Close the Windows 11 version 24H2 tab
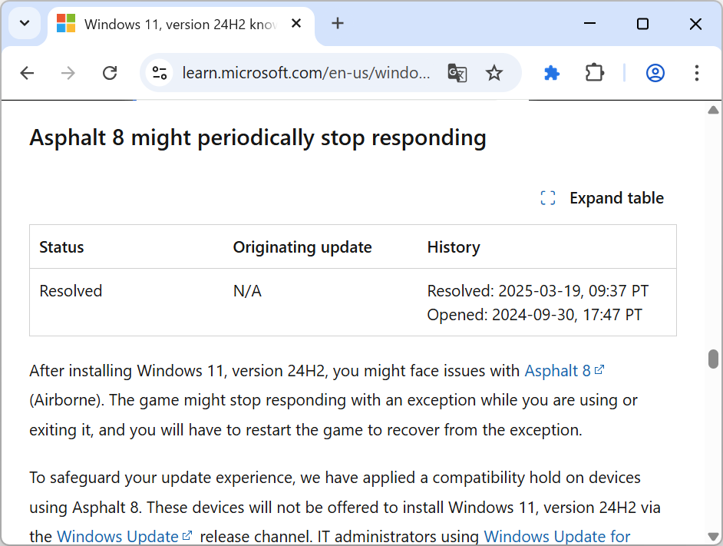Image resolution: width=723 pixels, height=546 pixels. (296, 23)
